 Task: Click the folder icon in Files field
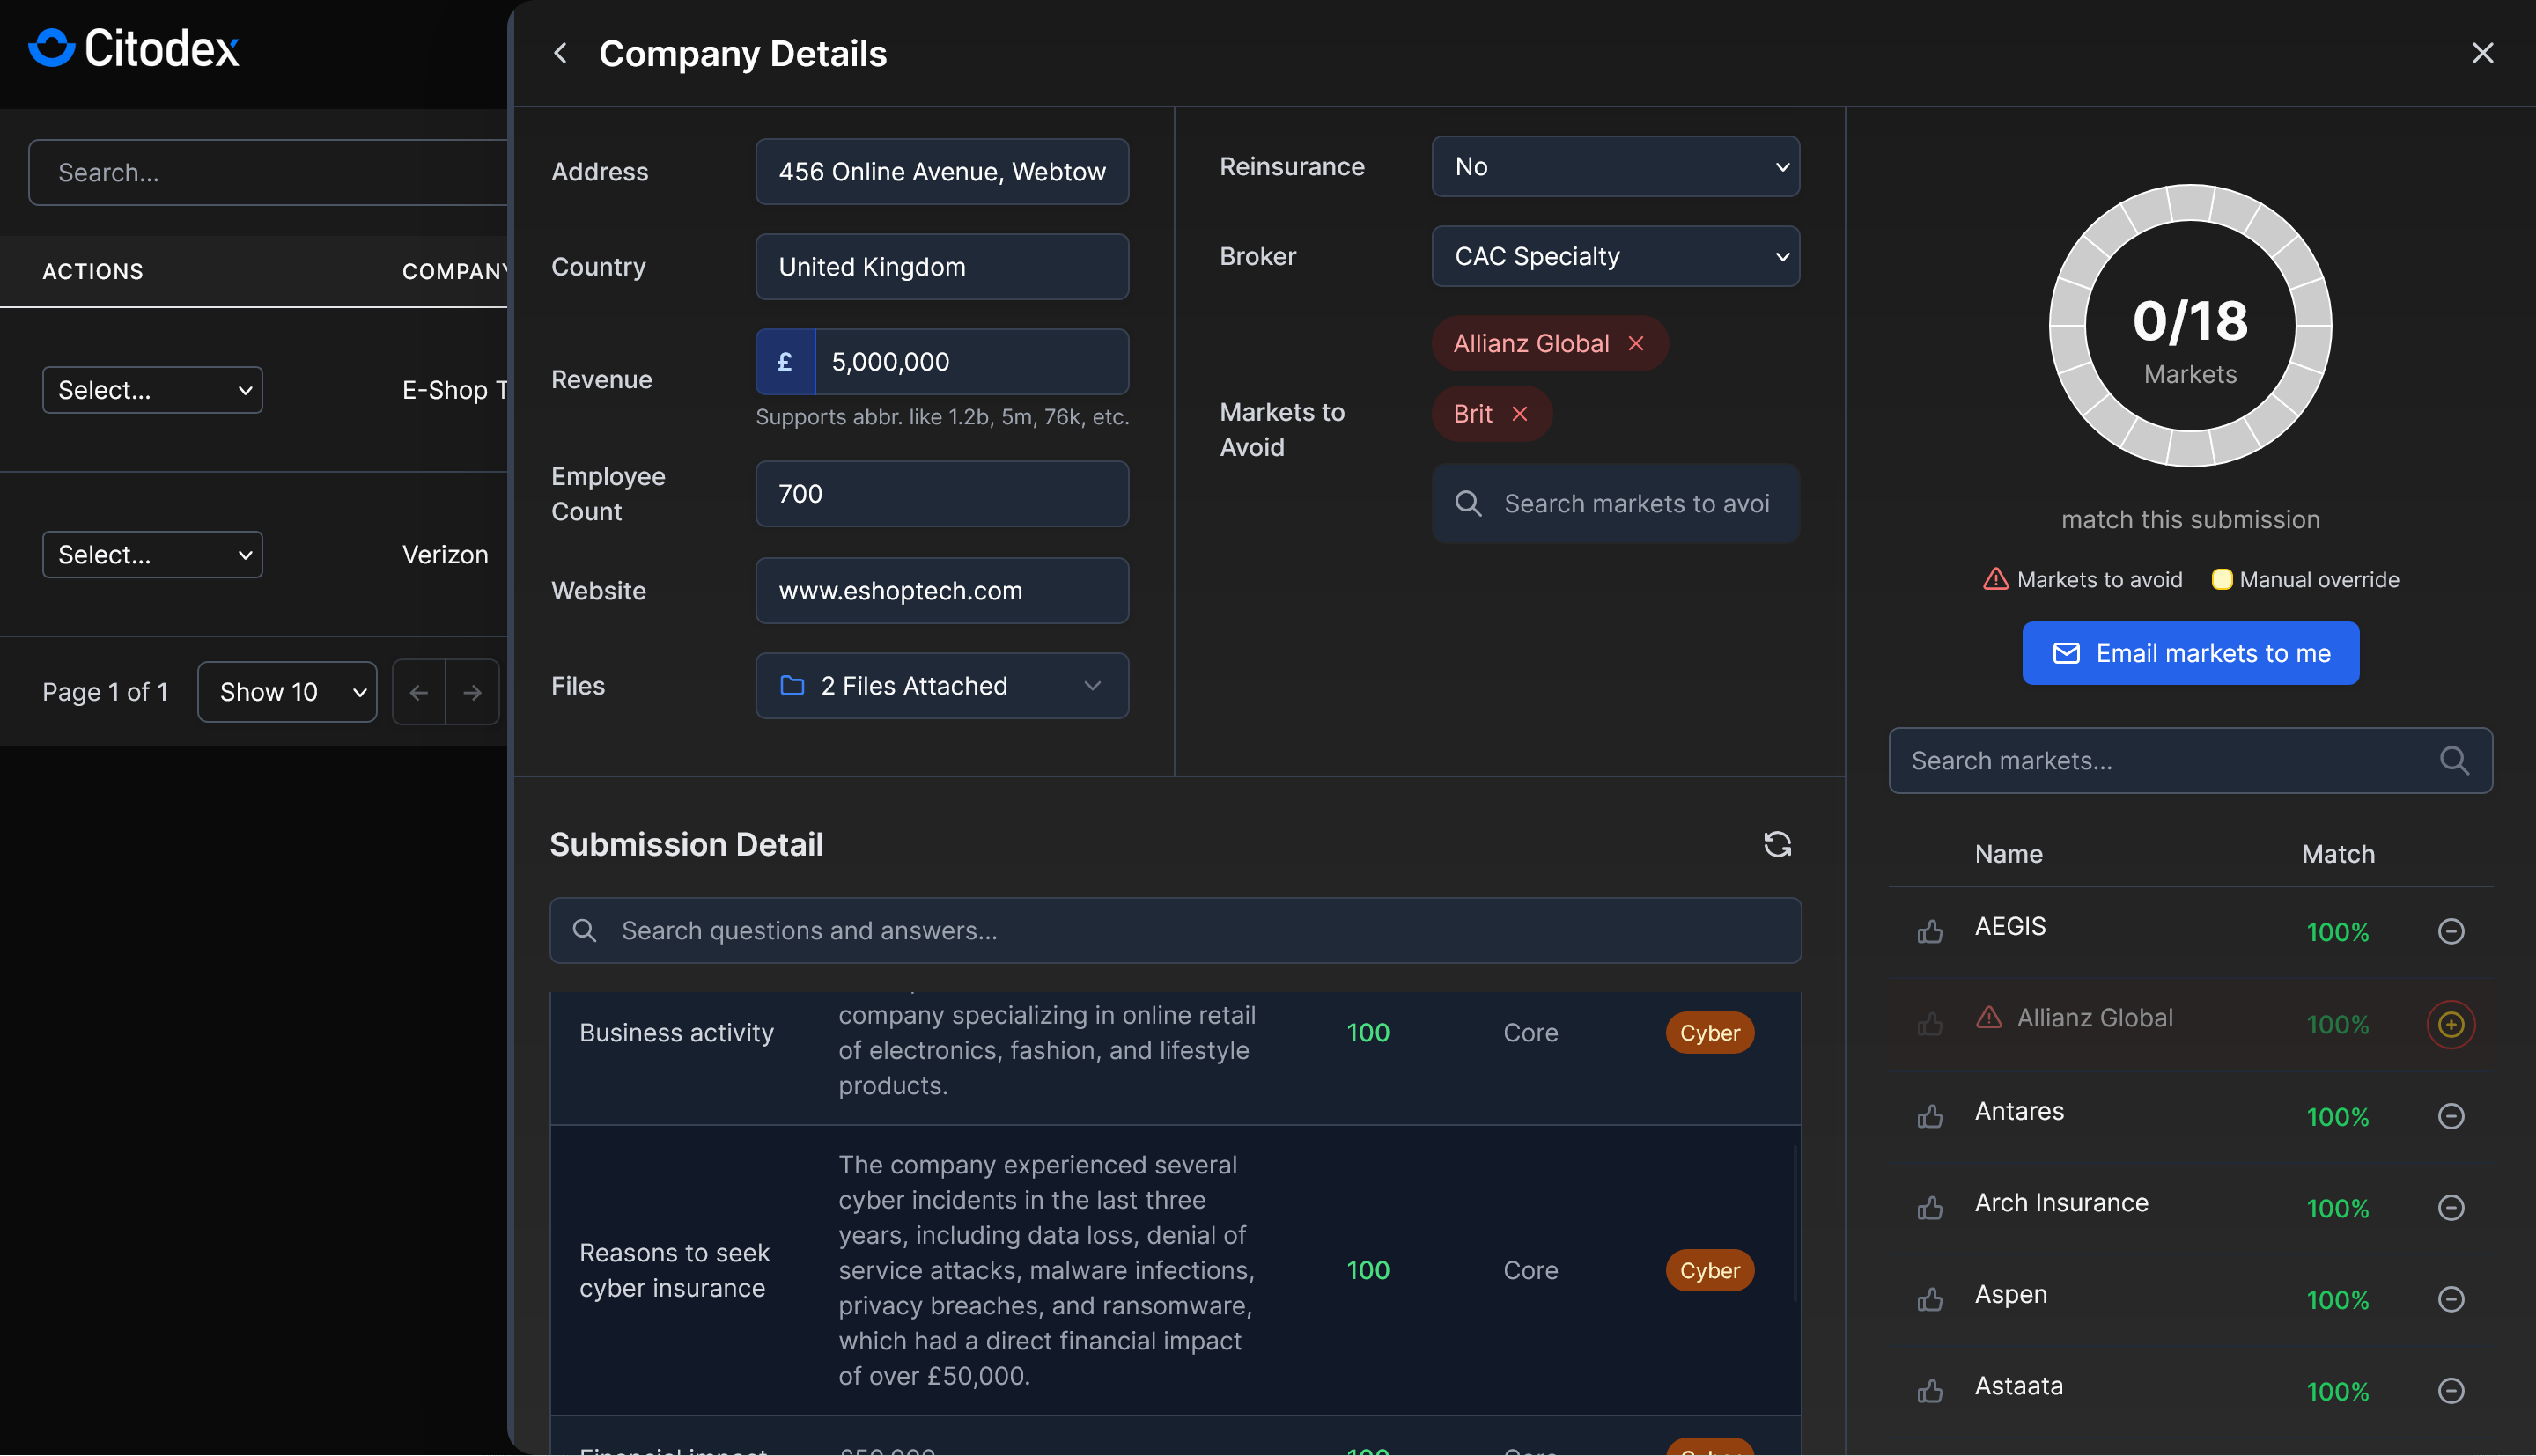[792, 685]
